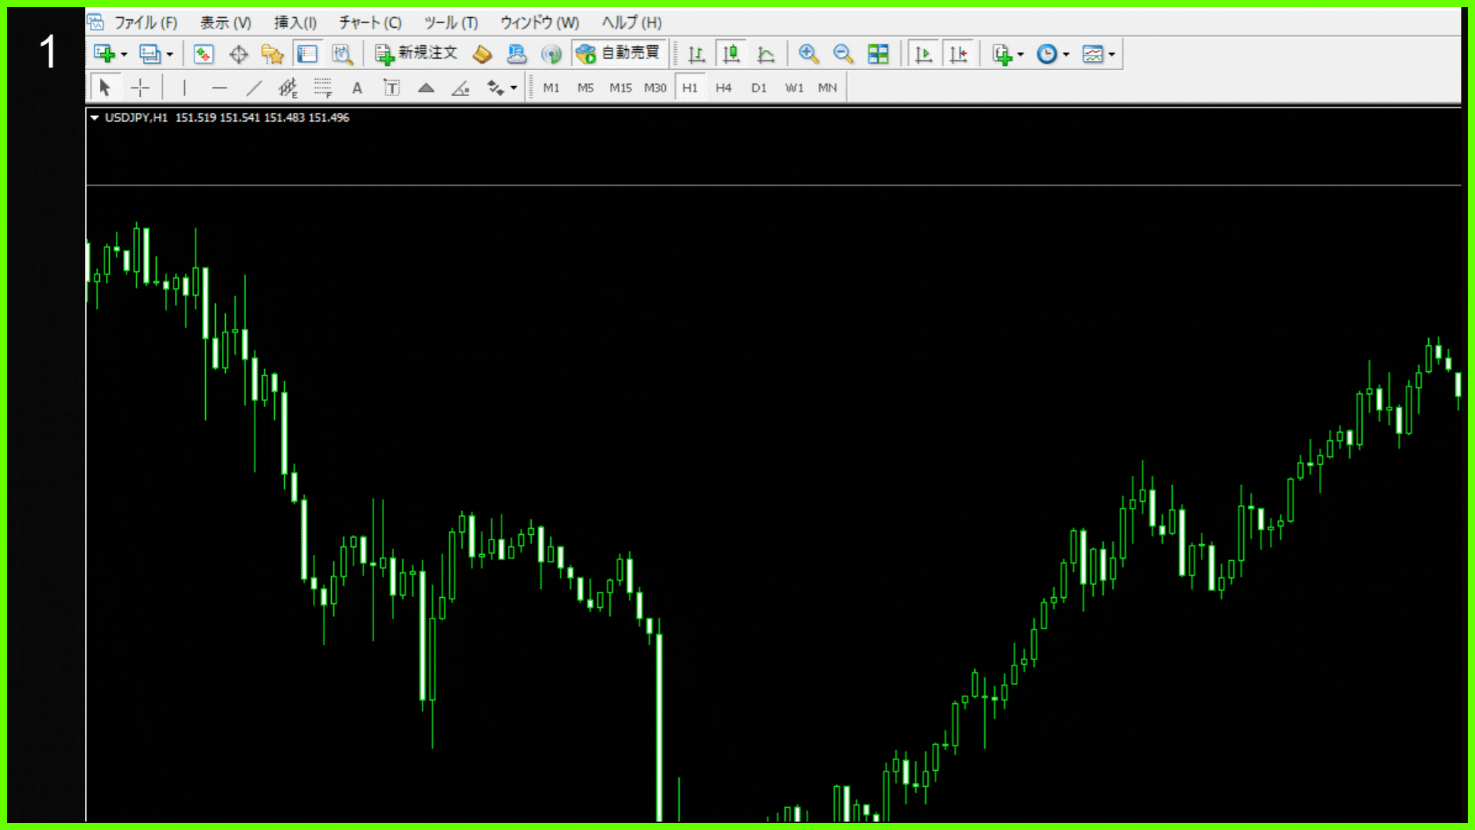Click the zoom out magnifier icon
This screenshot has width=1475, height=830.
coord(843,54)
